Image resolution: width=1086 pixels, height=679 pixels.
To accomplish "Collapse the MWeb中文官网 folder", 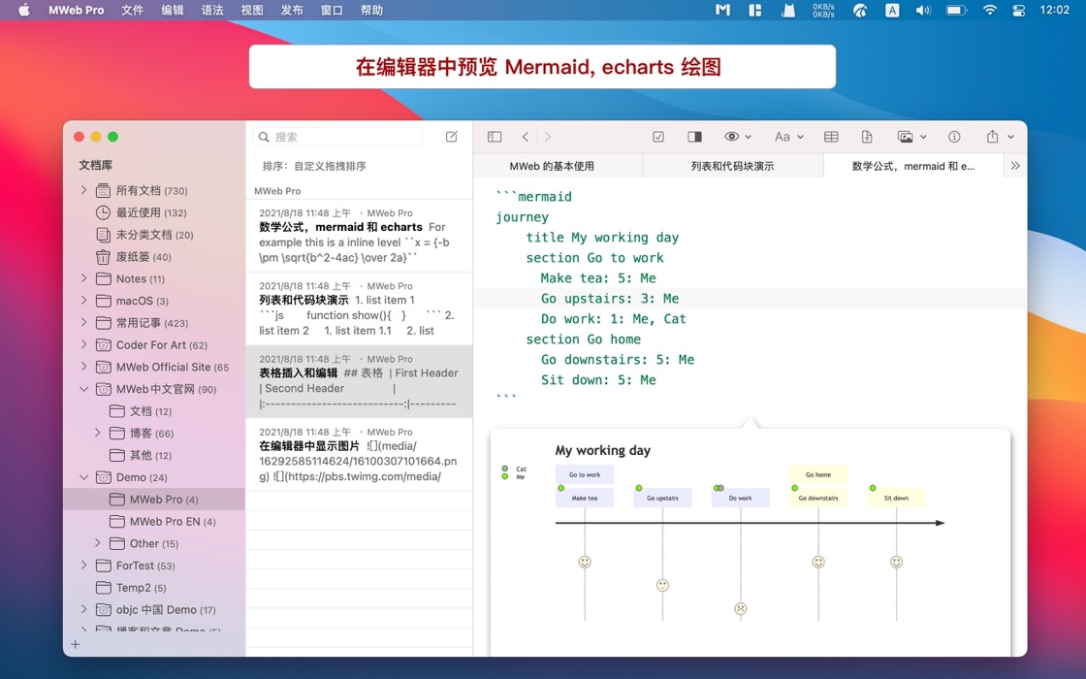I will 83,389.
